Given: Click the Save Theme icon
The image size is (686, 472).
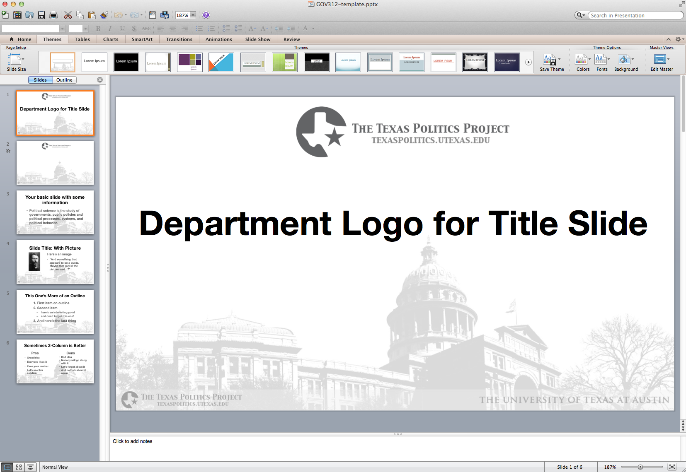Looking at the screenshot, I should [x=550, y=60].
